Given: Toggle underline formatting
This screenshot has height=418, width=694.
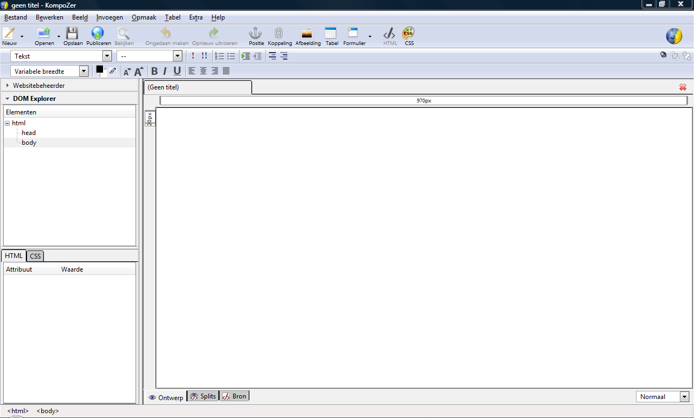Looking at the screenshot, I should tap(177, 71).
